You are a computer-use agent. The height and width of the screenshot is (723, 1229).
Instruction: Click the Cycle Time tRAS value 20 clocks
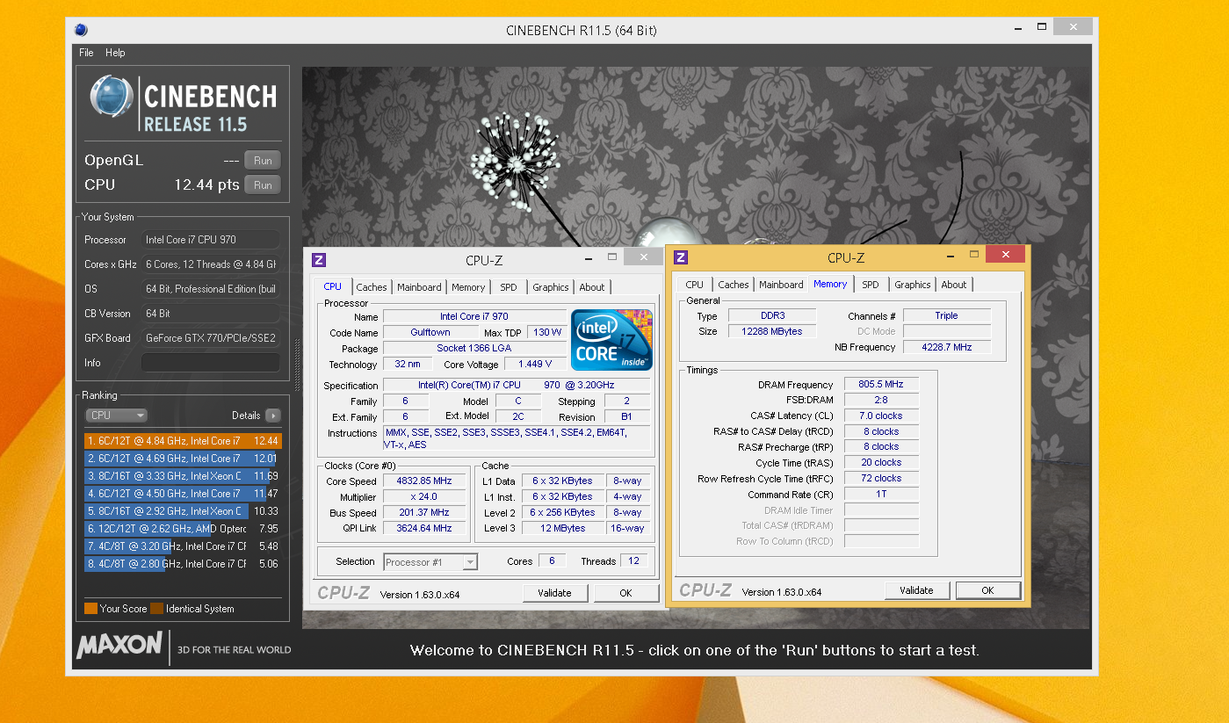click(x=882, y=463)
